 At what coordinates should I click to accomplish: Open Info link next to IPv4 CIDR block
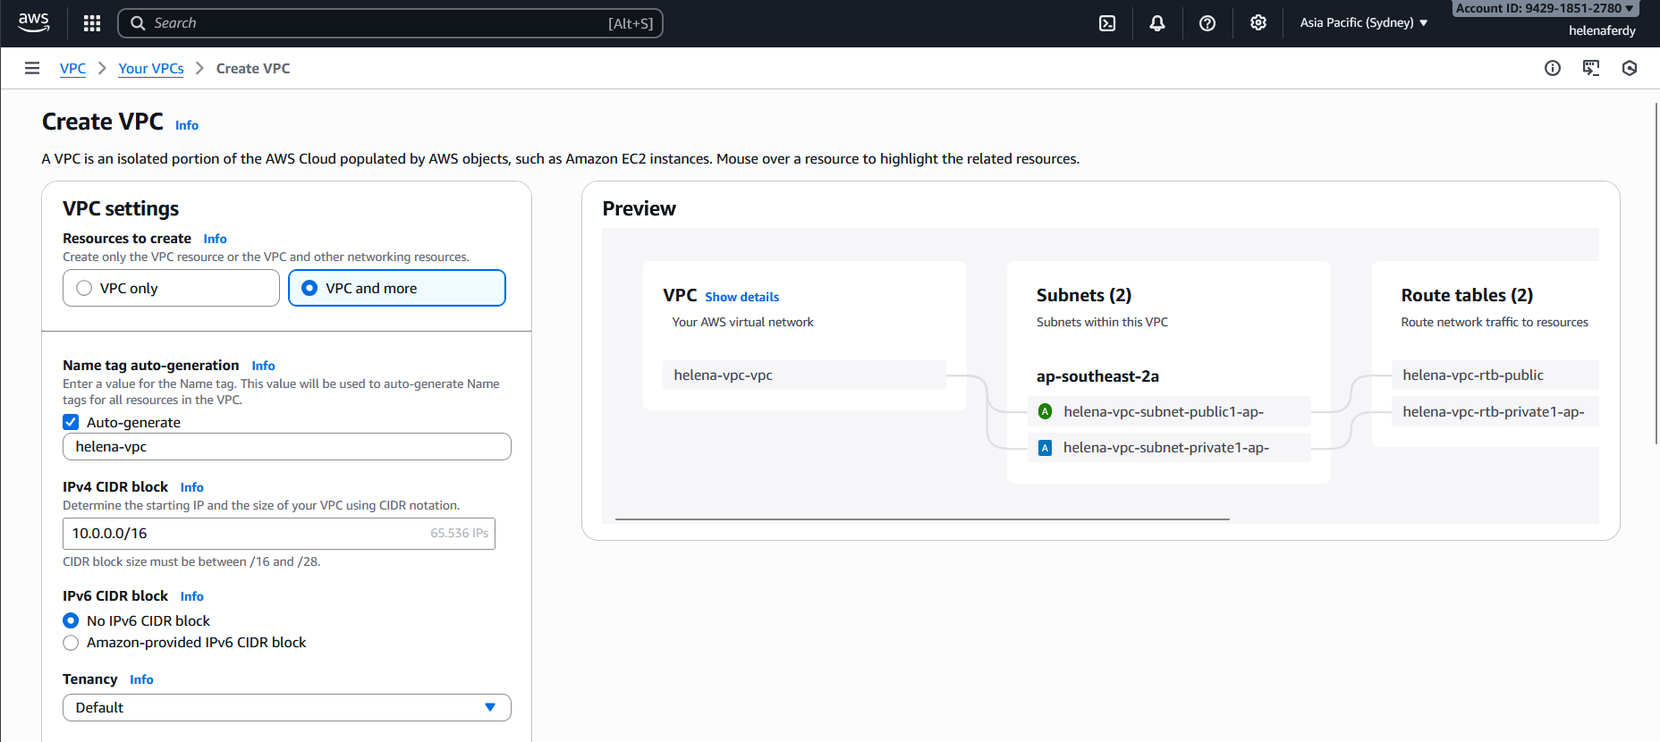(x=191, y=487)
